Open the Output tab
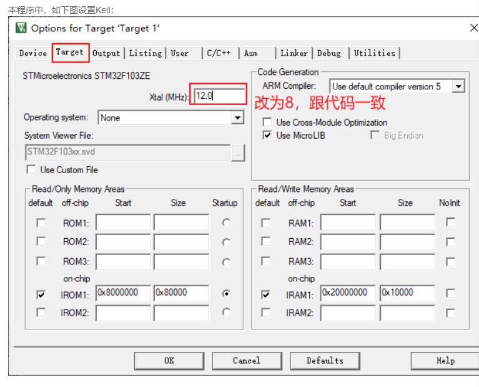 click(x=106, y=53)
